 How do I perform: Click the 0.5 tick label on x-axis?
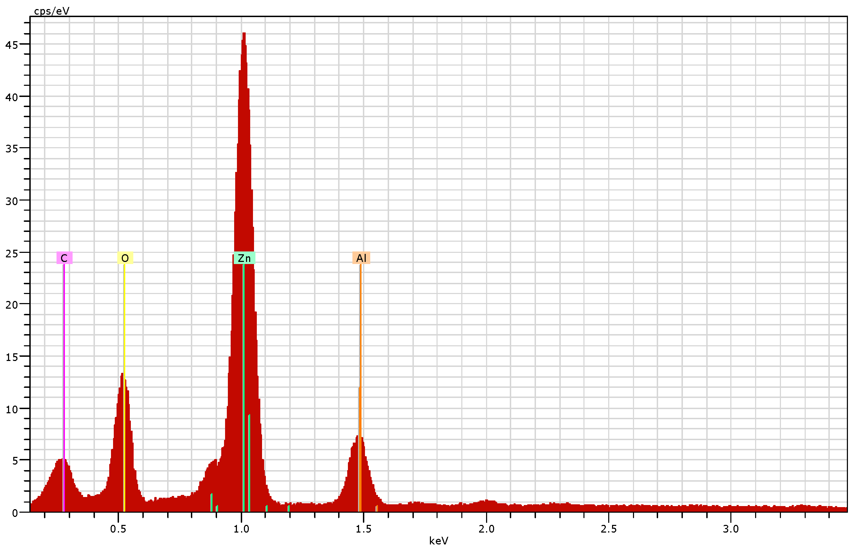click(x=118, y=529)
